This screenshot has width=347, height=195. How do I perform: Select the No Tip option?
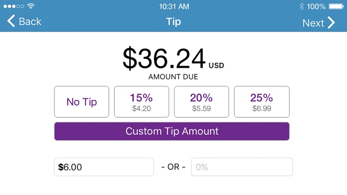[81, 102]
